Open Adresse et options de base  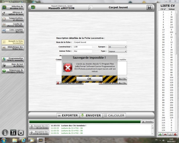[x=13, y=13]
